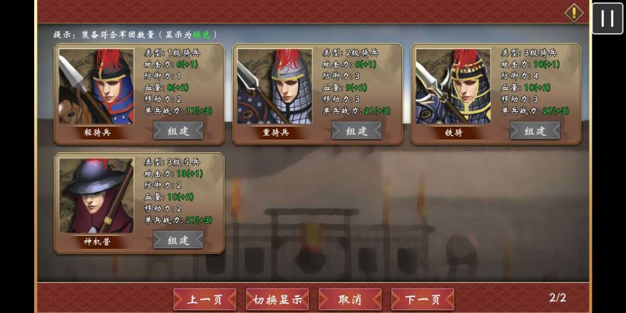Viewport: 626px width, 313px height.
Task: Select the 重骑兵 soldier portrait
Action: (x=275, y=86)
